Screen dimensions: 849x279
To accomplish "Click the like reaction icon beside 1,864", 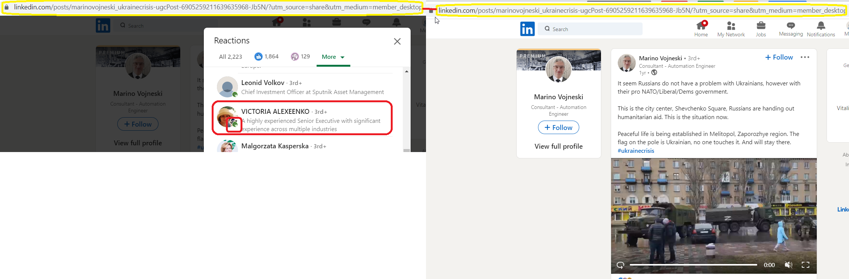I will click(258, 57).
